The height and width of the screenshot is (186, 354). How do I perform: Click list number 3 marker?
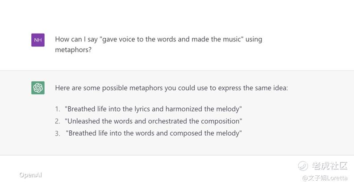[x=58, y=133]
